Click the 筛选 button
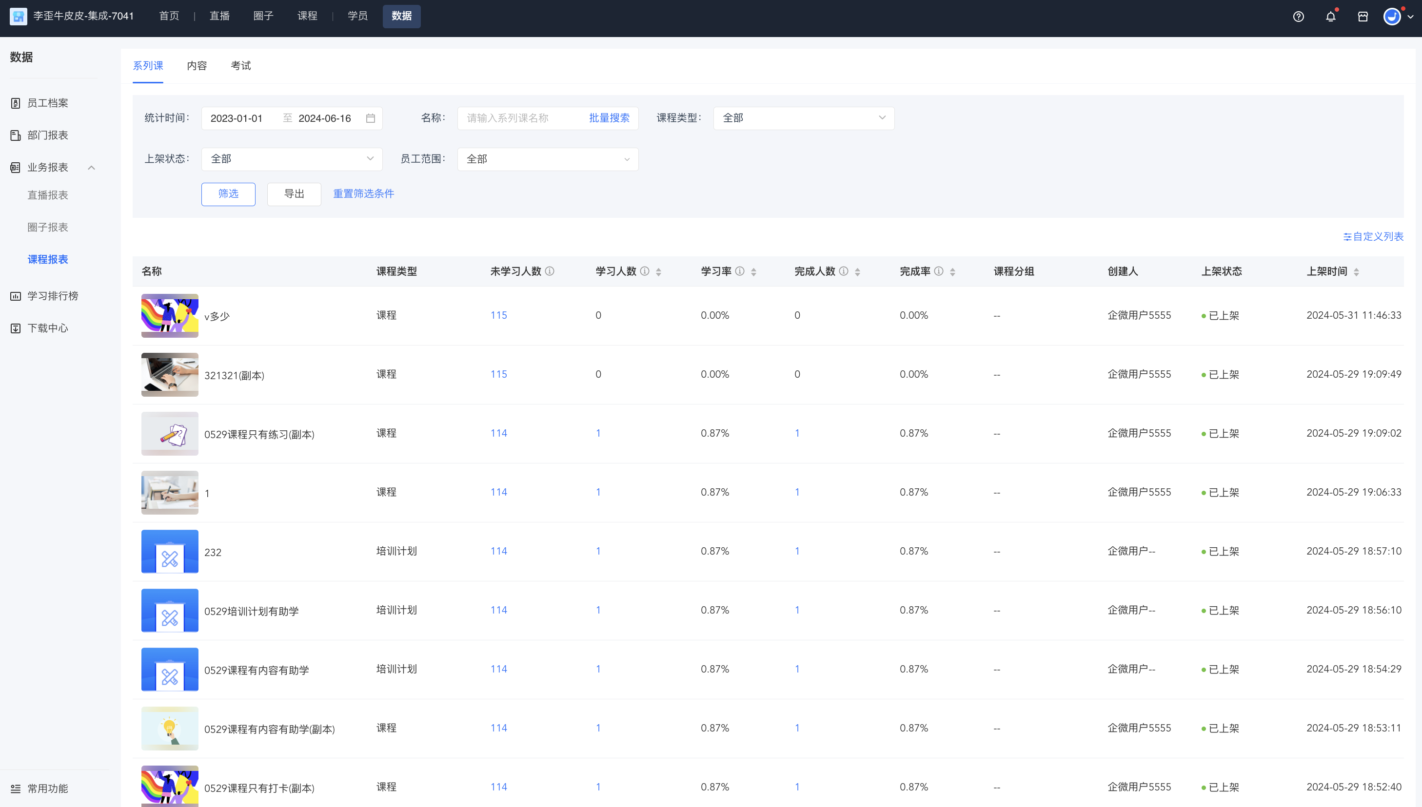 tap(229, 194)
